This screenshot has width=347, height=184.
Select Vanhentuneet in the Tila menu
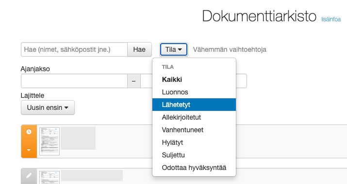194,130
